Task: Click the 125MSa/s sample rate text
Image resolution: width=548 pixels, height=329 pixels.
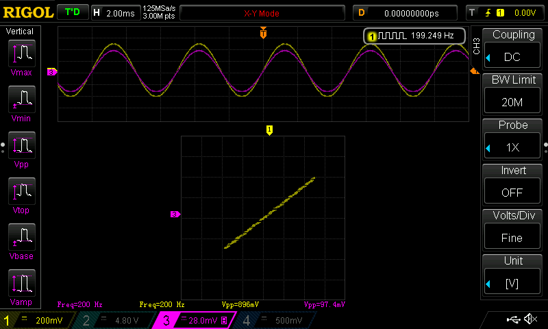Action: pyautogui.click(x=159, y=8)
